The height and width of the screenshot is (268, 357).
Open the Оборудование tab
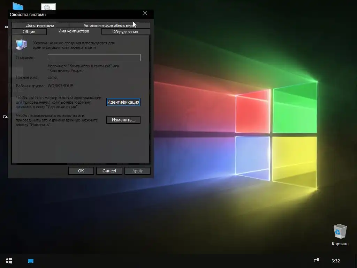click(x=125, y=32)
